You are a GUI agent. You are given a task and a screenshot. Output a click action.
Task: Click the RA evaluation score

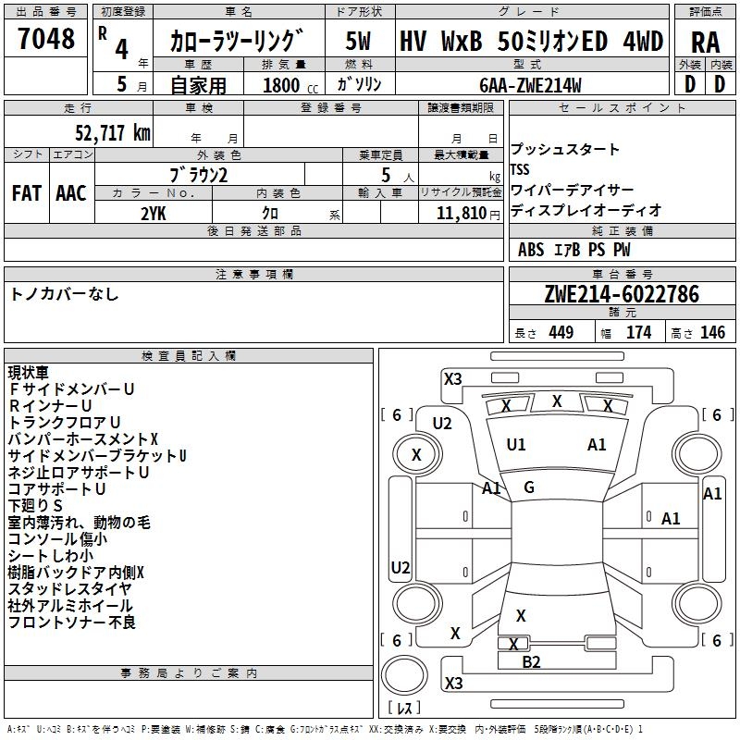click(x=705, y=42)
